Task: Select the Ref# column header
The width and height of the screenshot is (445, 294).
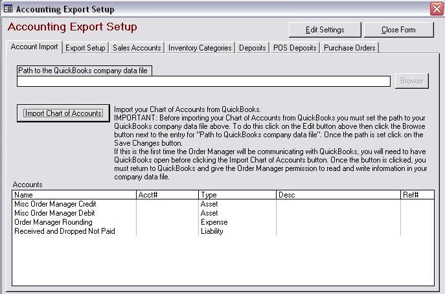Action: point(417,195)
